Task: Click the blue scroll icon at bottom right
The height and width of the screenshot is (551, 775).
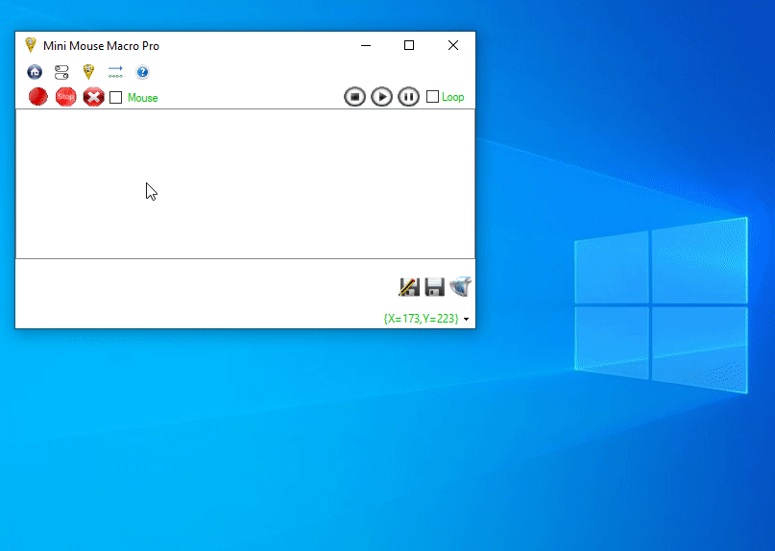Action: pyautogui.click(x=461, y=286)
